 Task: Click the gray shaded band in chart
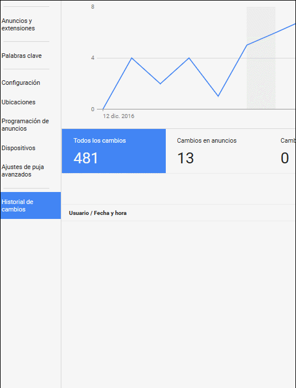point(261,58)
